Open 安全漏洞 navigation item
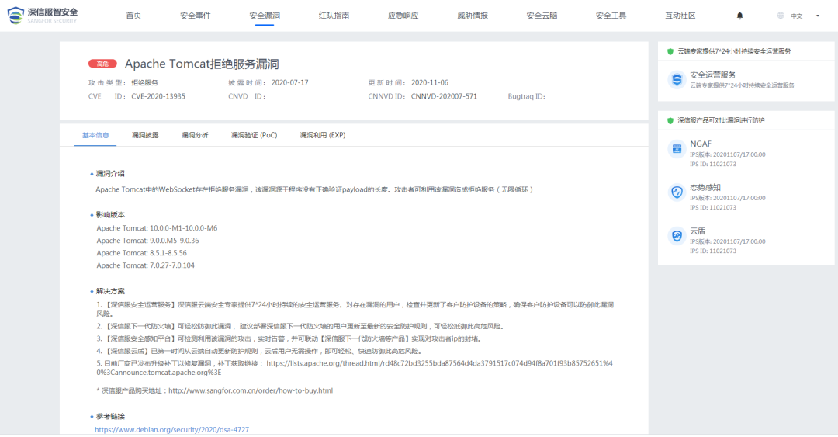The image size is (838, 437). click(265, 16)
